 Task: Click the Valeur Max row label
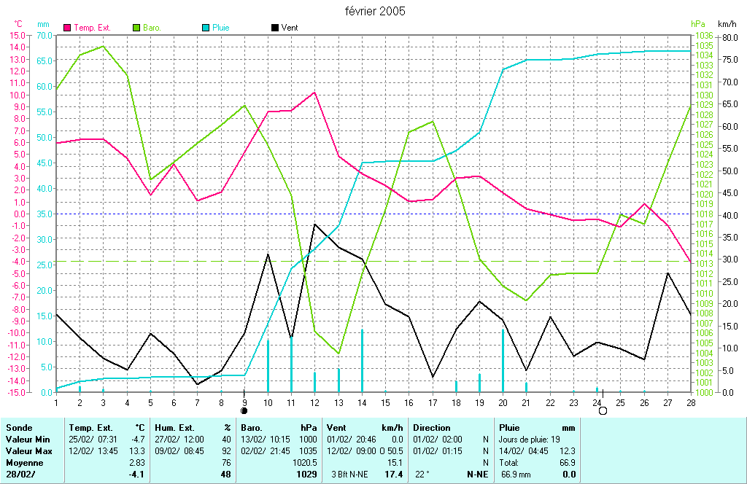pyautogui.click(x=27, y=451)
